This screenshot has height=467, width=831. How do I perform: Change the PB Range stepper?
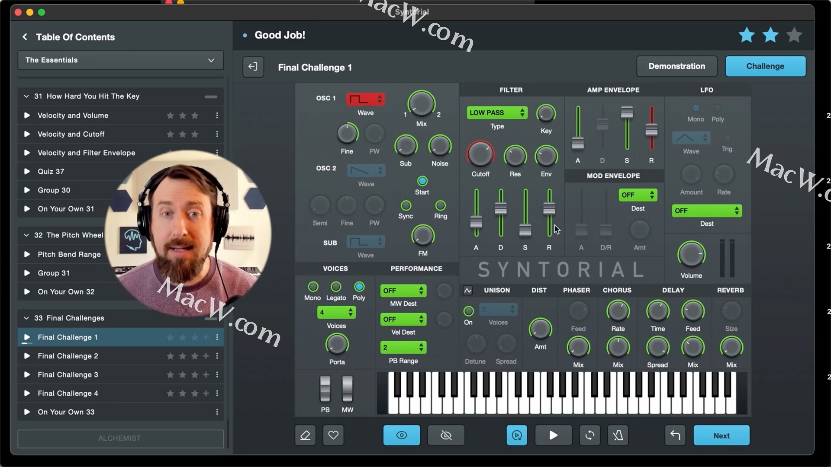[403, 347]
